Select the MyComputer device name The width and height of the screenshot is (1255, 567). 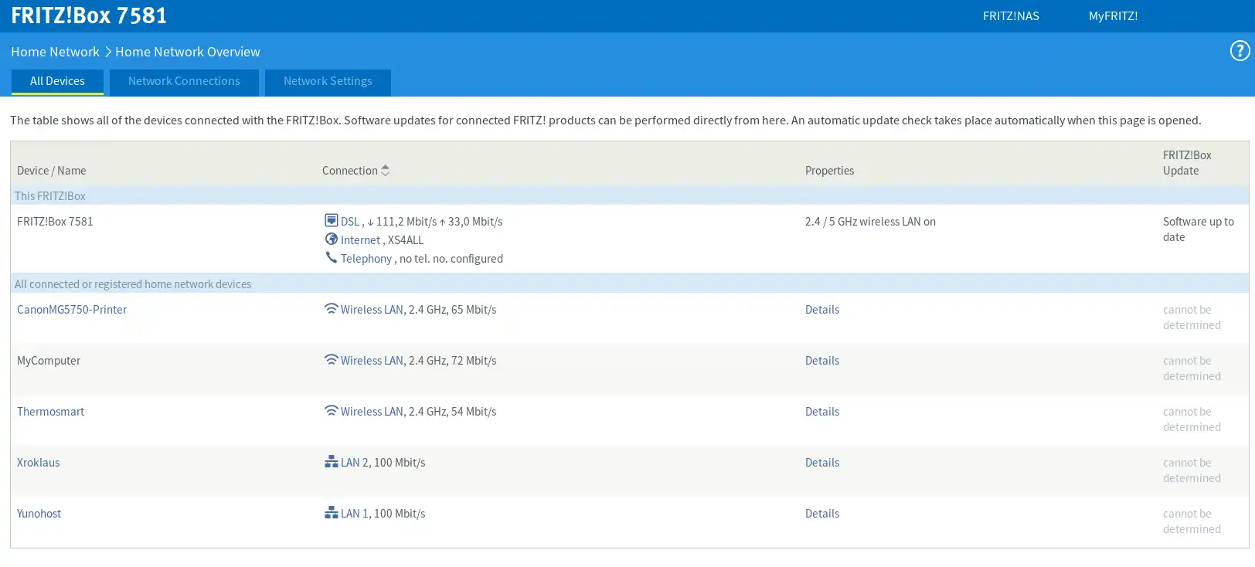coord(49,361)
